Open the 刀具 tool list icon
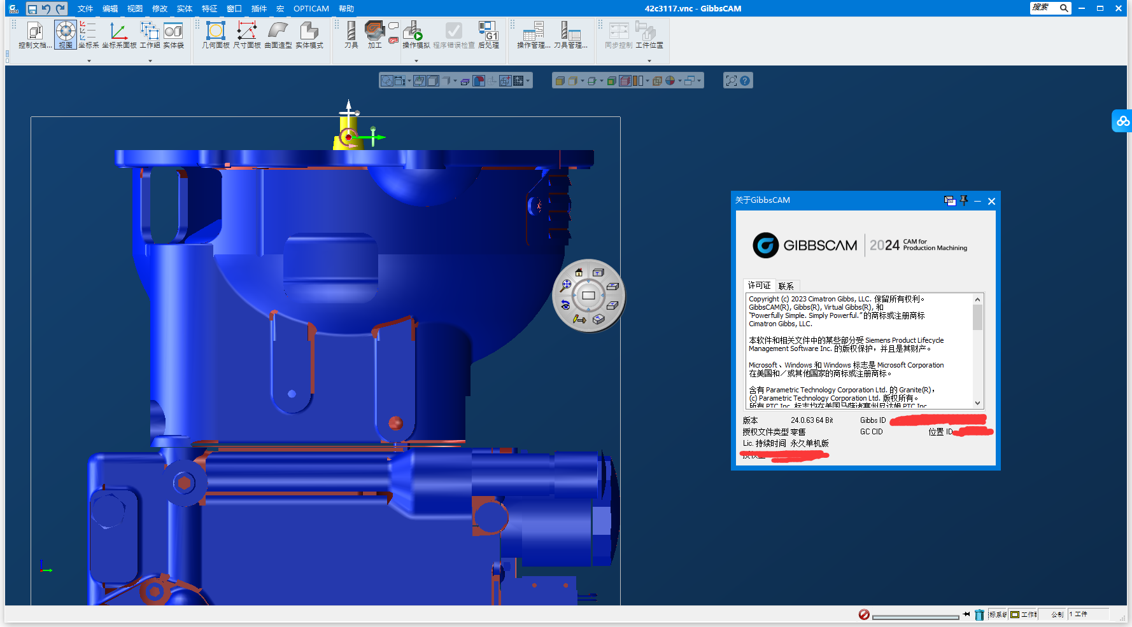The image size is (1132, 627). pos(351,34)
